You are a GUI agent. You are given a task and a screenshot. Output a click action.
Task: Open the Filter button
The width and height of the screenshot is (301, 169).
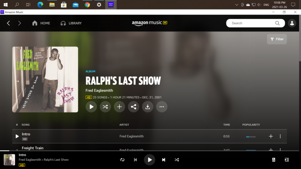point(277,39)
